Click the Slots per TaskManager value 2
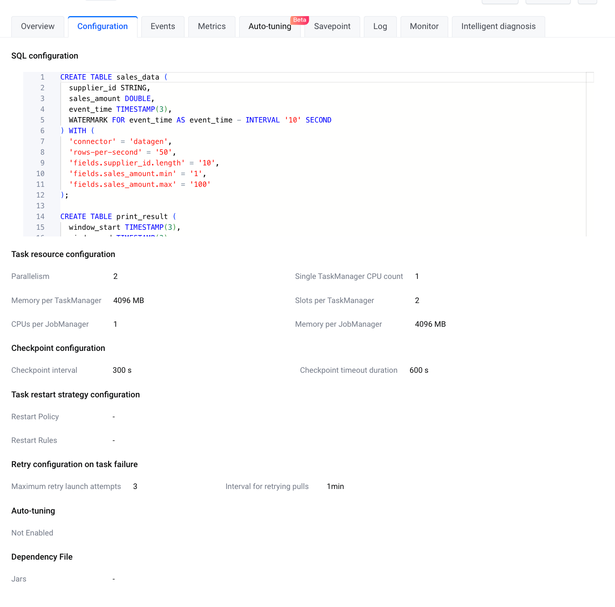The height and width of the screenshot is (607, 615). [417, 300]
